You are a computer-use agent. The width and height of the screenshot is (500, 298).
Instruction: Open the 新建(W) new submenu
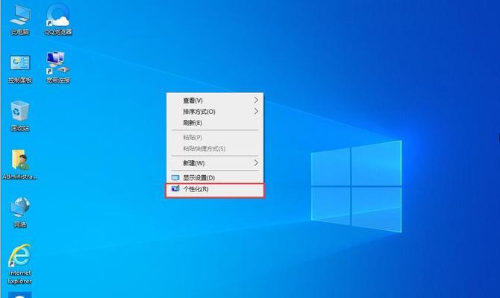(x=215, y=163)
